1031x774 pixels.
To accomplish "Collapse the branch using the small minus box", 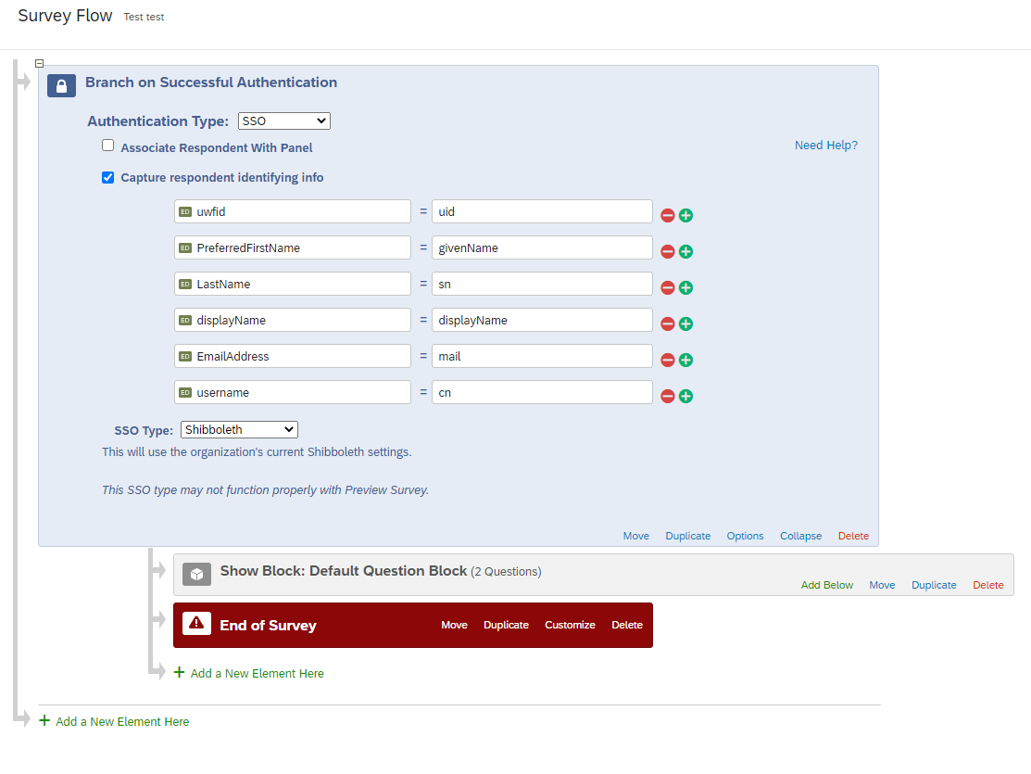I will click(x=40, y=64).
